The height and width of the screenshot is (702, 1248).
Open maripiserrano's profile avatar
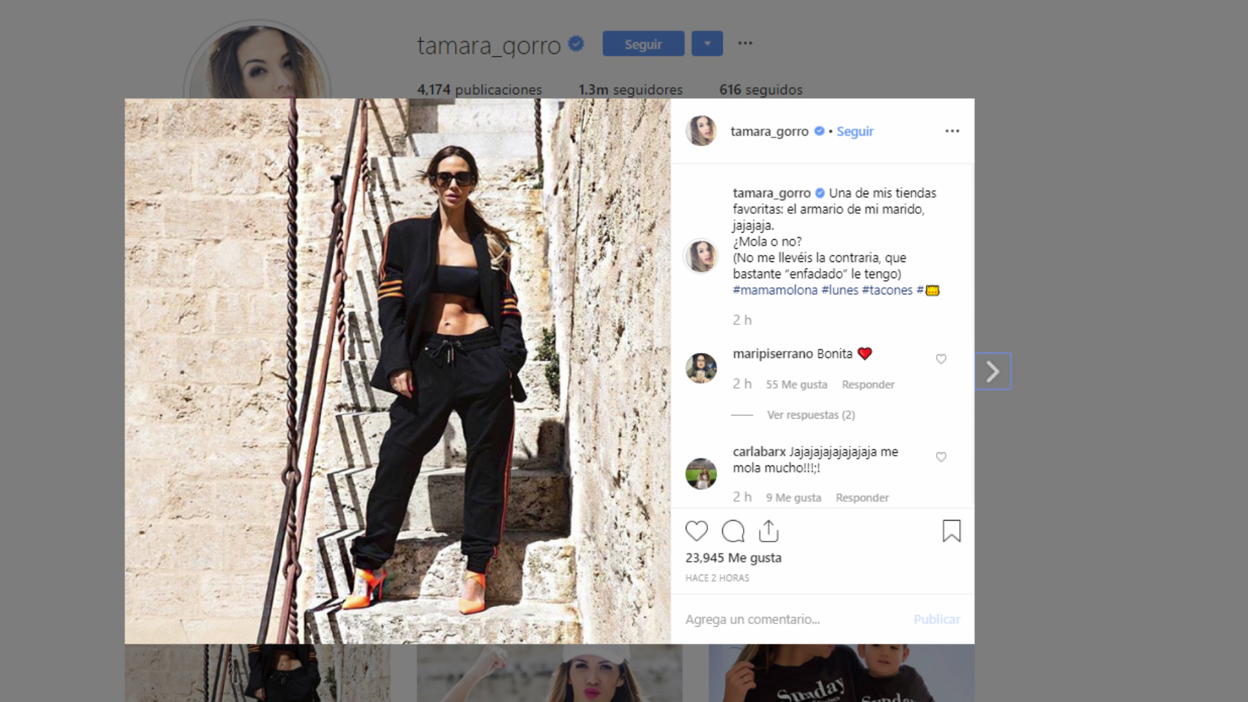pos(701,369)
